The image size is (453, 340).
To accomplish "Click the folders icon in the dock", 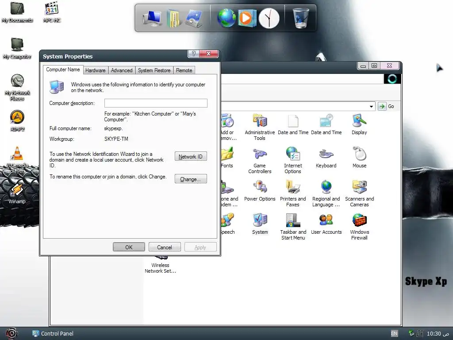I will [x=173, y=19].
